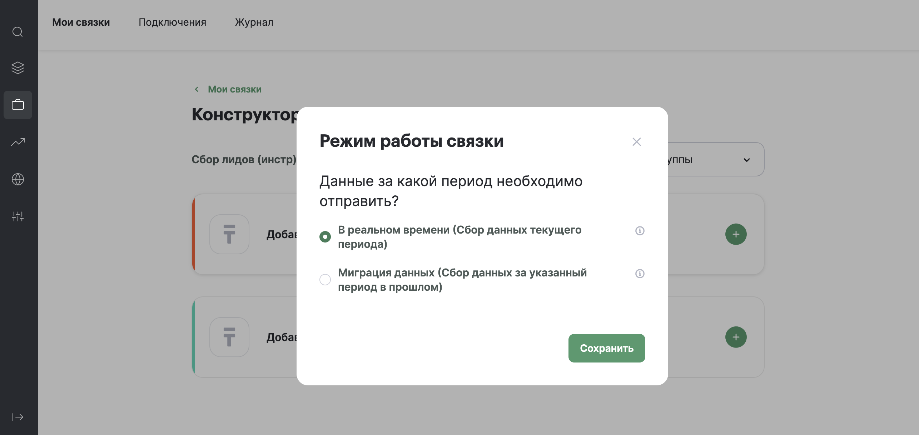Close the Режим работы связки dialog

tap(637, 142)
